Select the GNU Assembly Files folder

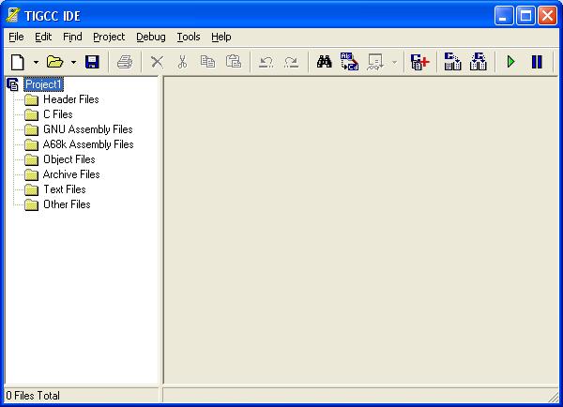pos(88,129)
